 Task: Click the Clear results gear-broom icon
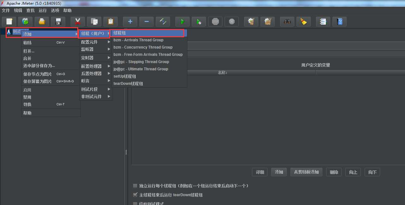click(251, 21)
